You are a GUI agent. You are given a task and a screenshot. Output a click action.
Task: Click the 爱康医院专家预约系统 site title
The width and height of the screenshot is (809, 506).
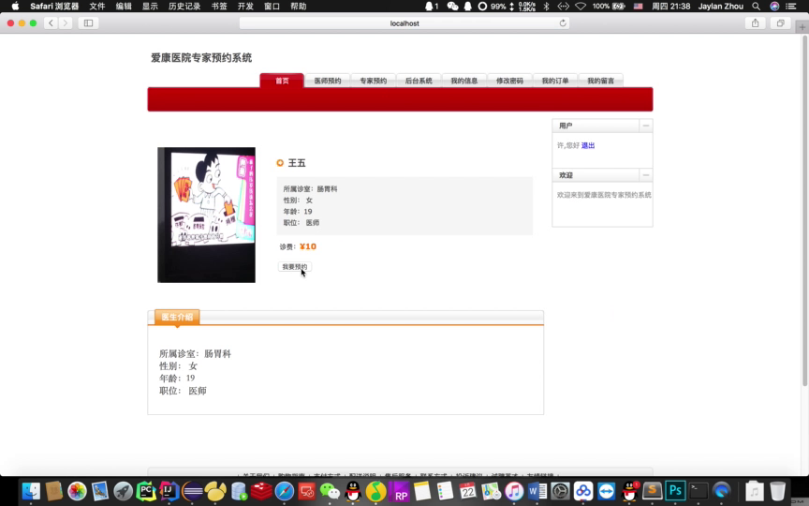201,58
